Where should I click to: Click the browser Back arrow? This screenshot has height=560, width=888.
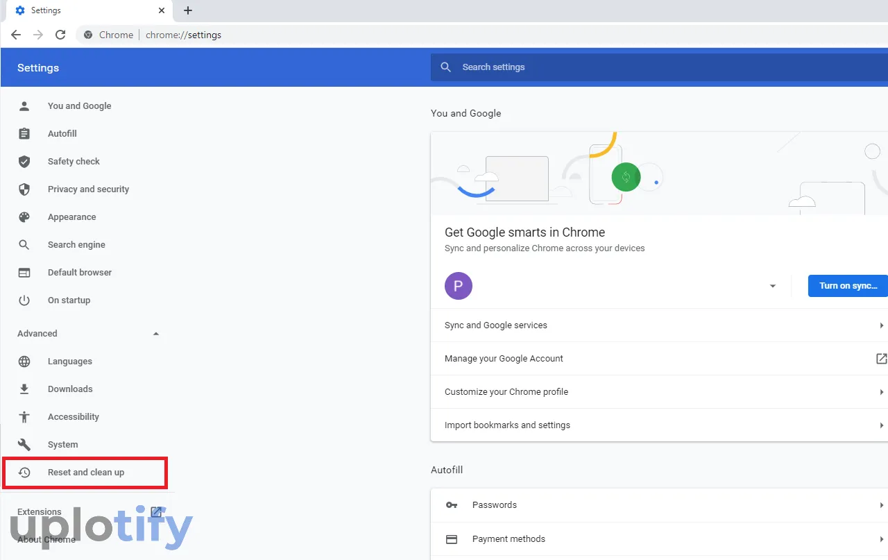16,35
